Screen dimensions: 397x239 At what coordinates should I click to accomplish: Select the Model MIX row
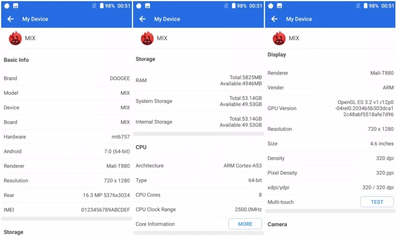(x=67, y=93)
